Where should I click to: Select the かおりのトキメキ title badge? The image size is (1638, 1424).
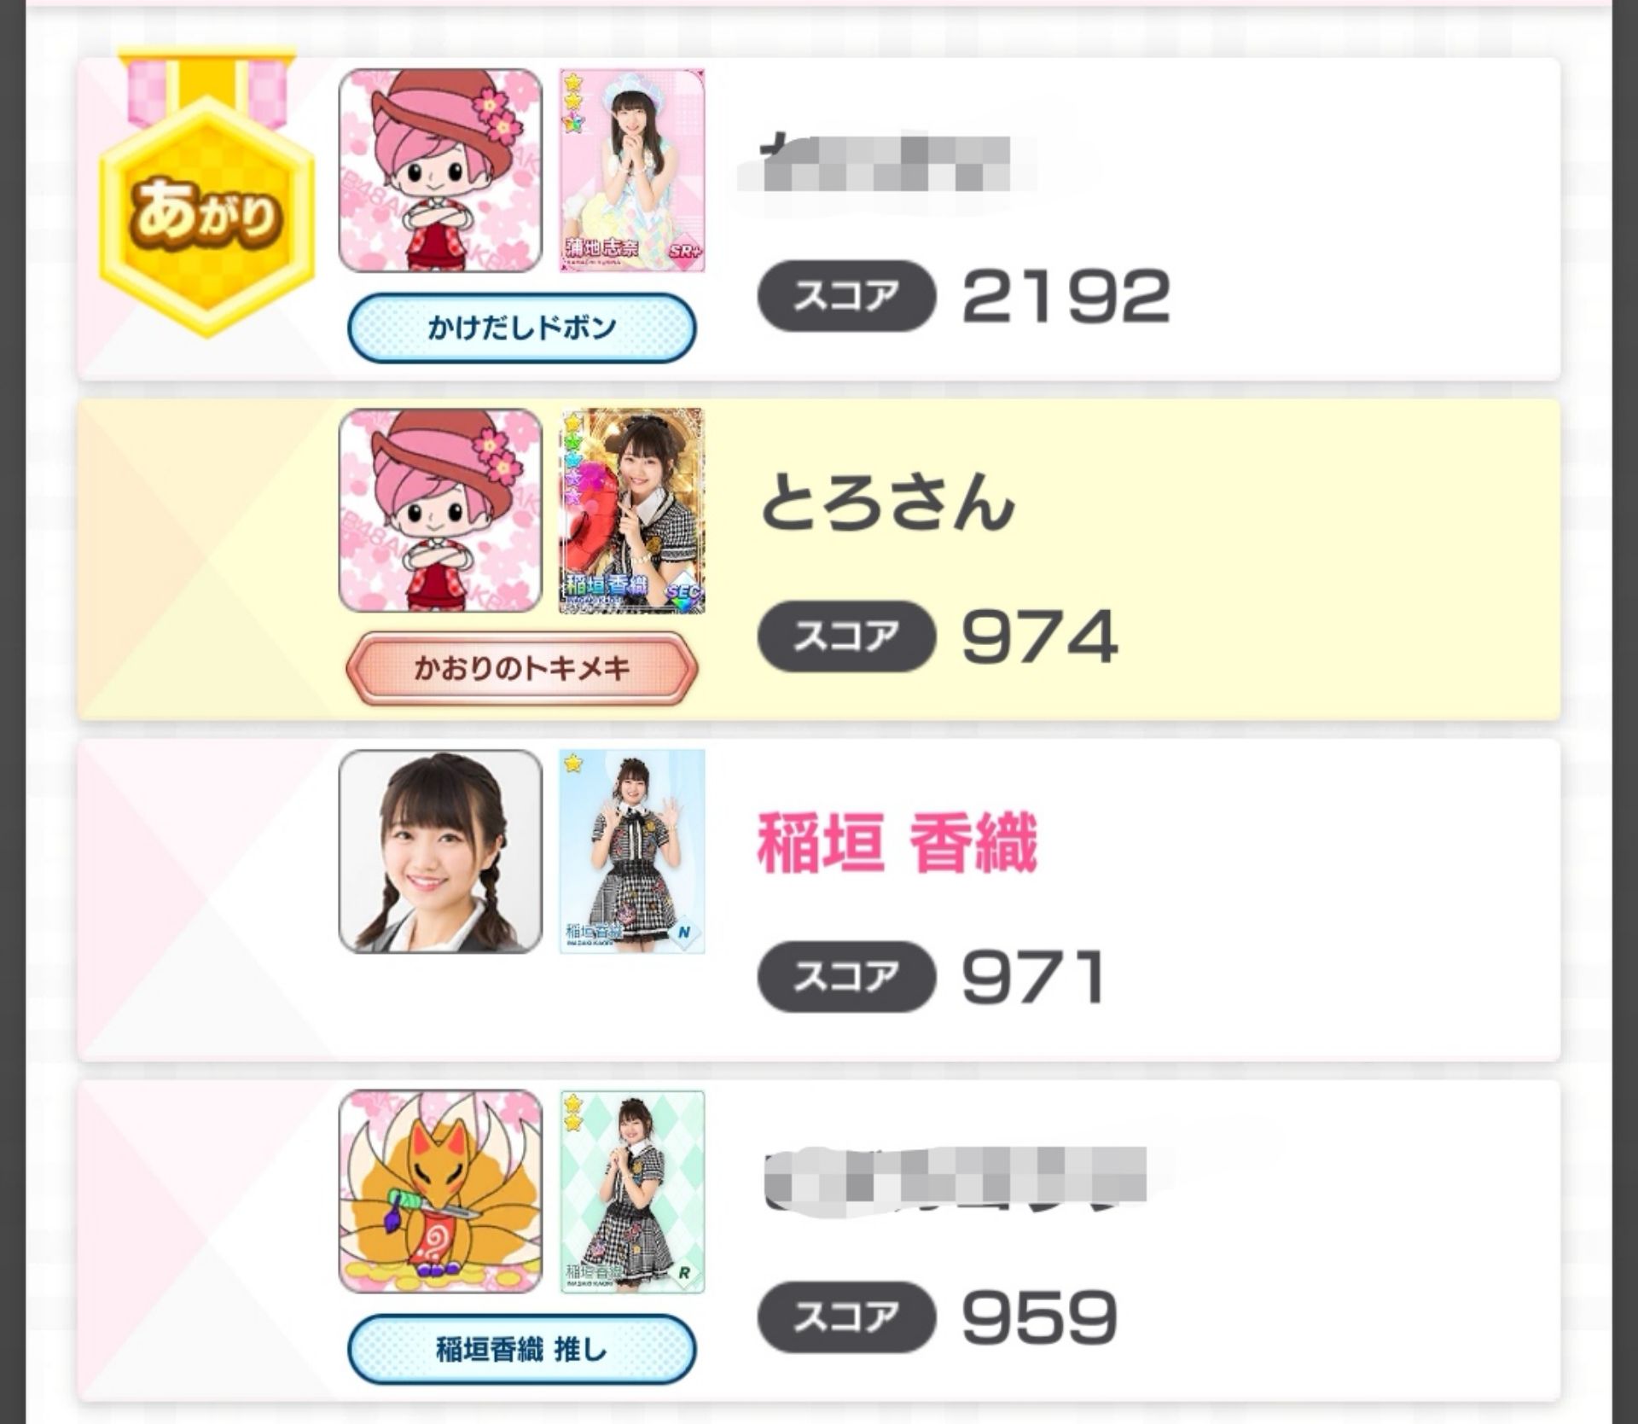tap(522, 668)
